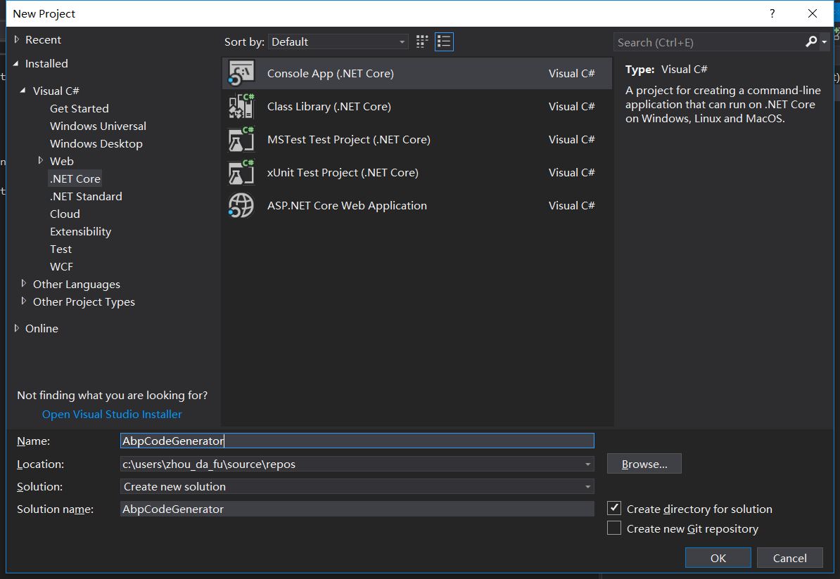Open the Sort by Default dropdown
840x579 pixels.
[x=338, y=41]
